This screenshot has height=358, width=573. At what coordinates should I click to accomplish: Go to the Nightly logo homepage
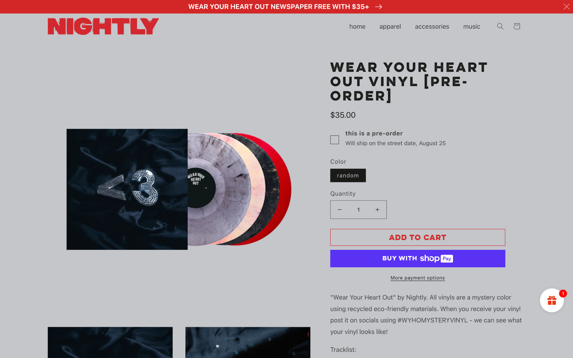click(103, 26)
